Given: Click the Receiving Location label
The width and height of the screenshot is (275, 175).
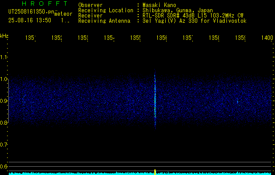Looking at the screenshot, I should click(106, 10).
